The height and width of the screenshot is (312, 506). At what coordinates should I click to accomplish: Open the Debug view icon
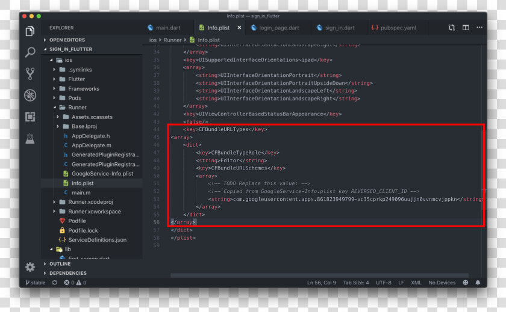(x=30, y=96)
